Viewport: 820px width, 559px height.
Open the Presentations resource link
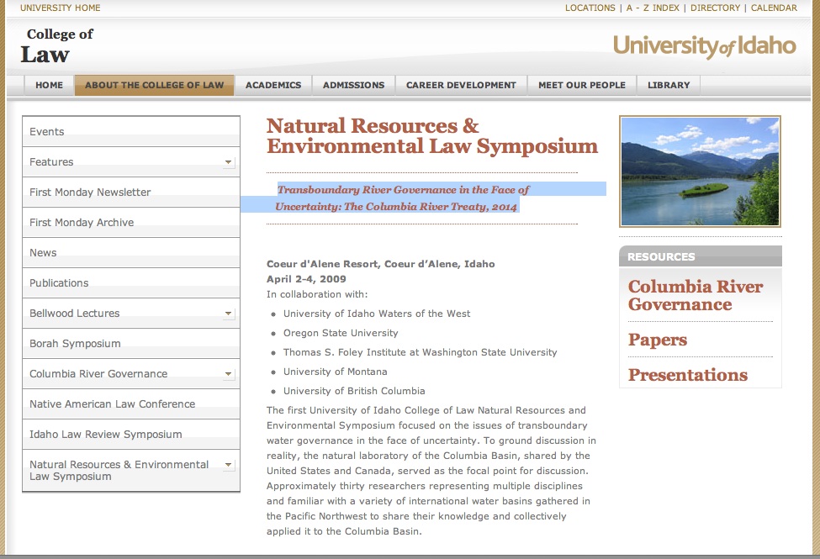(x=688, y=375)
